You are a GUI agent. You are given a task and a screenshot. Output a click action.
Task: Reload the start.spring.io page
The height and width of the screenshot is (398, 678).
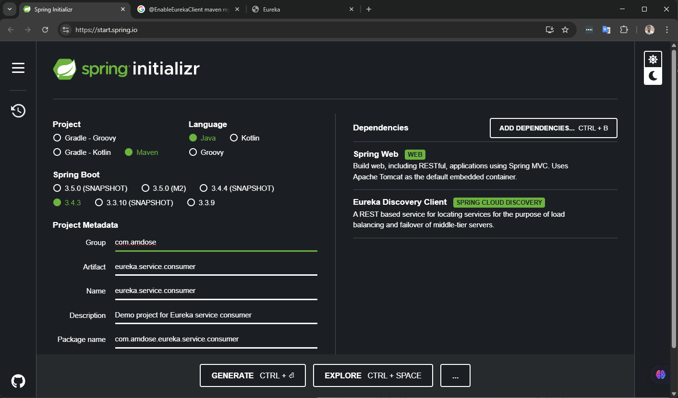click(x=45, y=30)
